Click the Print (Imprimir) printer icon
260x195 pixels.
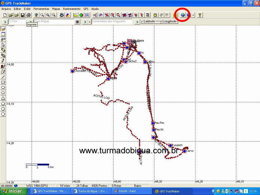(x=28, y=15)
